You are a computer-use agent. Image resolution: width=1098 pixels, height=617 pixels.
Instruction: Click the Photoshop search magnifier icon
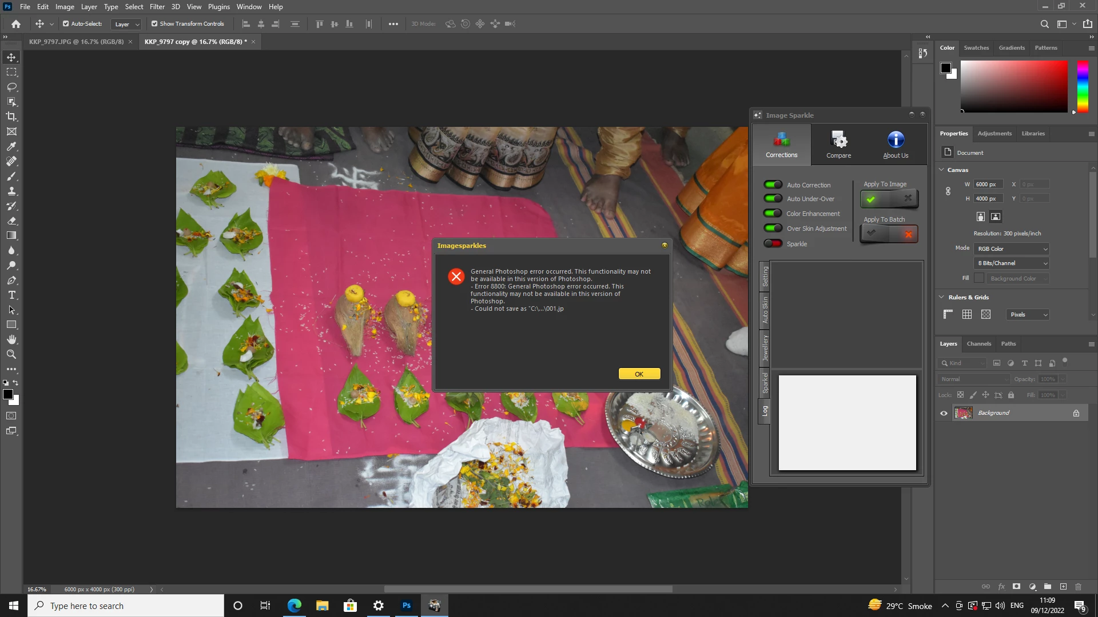pos(1044,24)
